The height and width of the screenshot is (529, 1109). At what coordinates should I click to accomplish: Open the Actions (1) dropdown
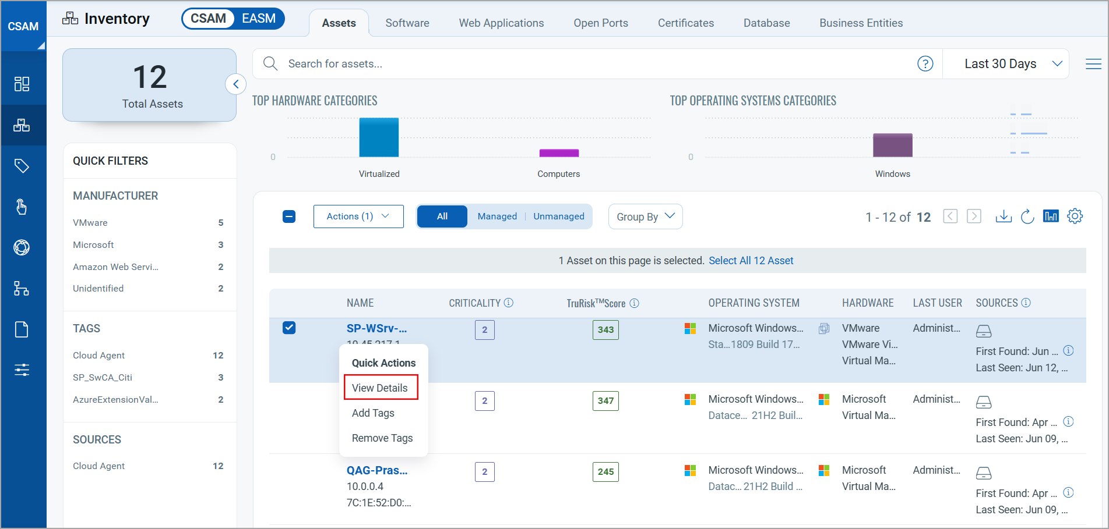click(x=358, y=216)
